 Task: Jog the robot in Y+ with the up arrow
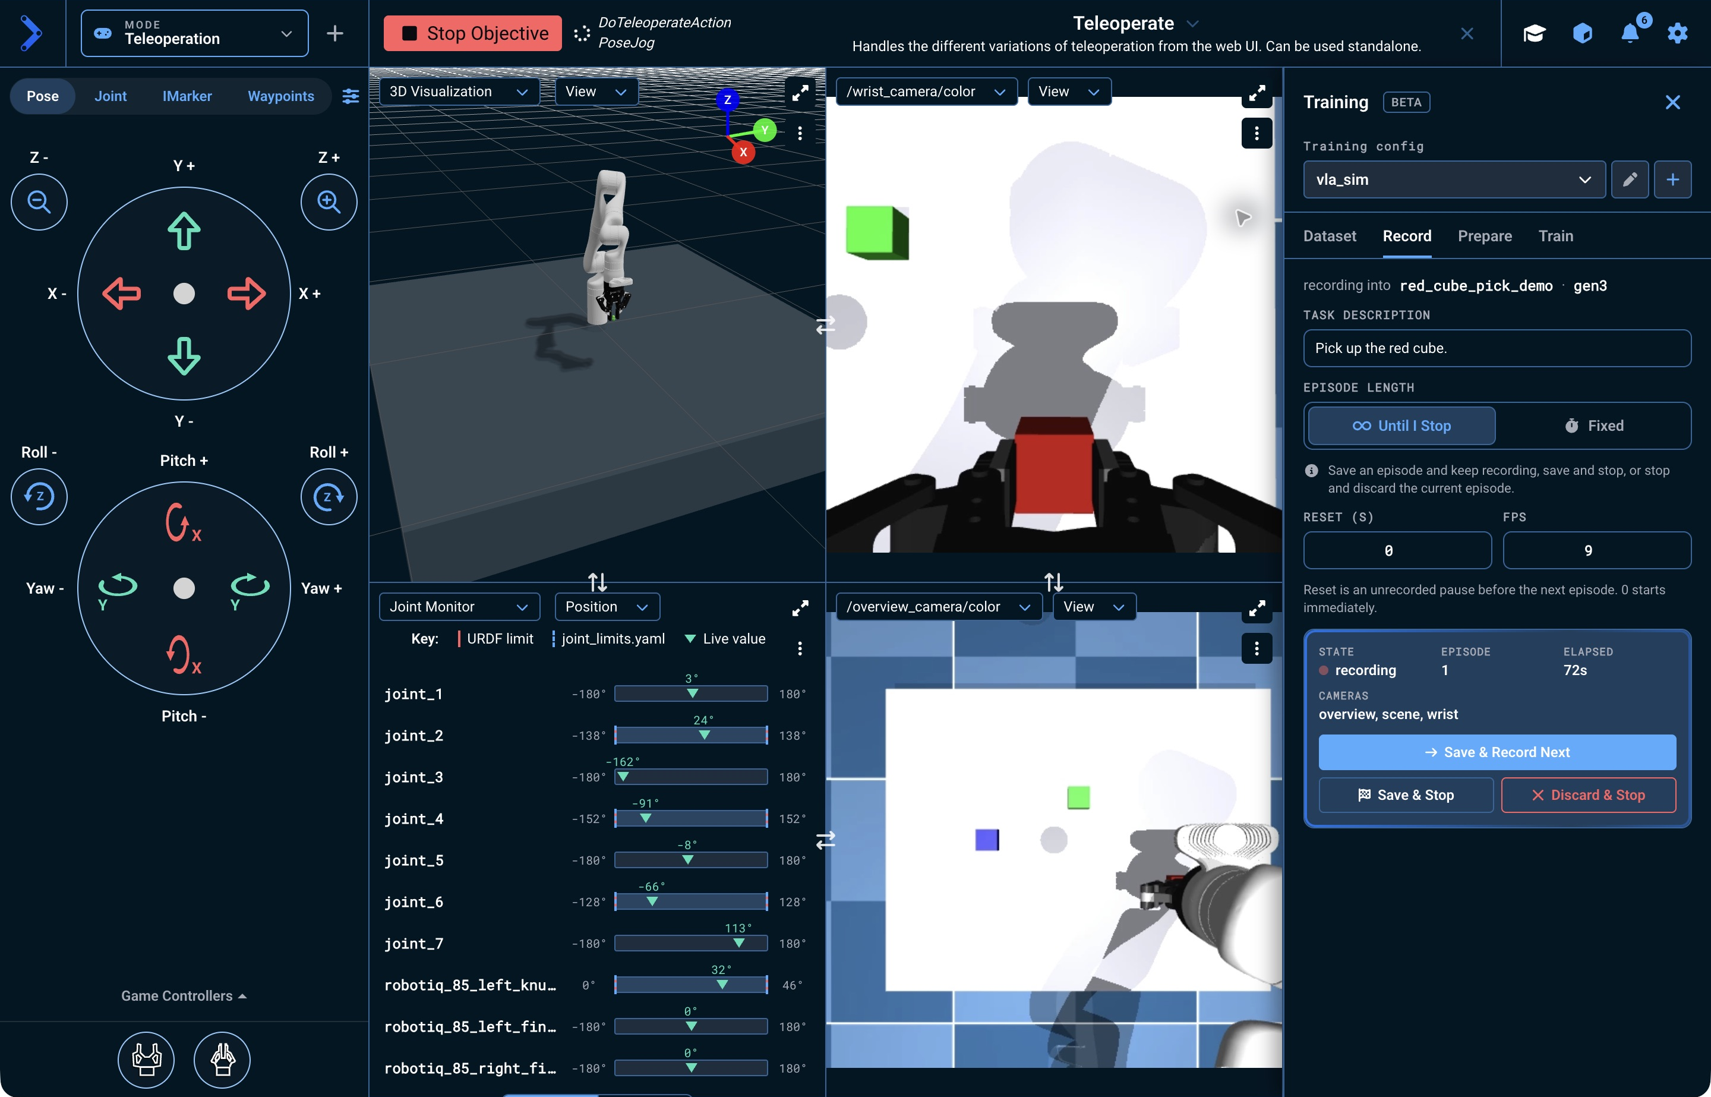(184, 231)
